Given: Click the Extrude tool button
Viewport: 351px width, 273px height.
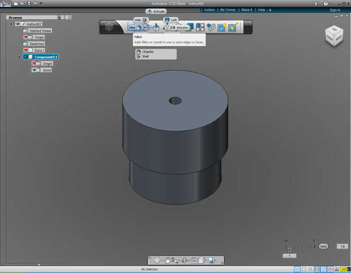Looking at the screenshot, I should tap(156, 11).
